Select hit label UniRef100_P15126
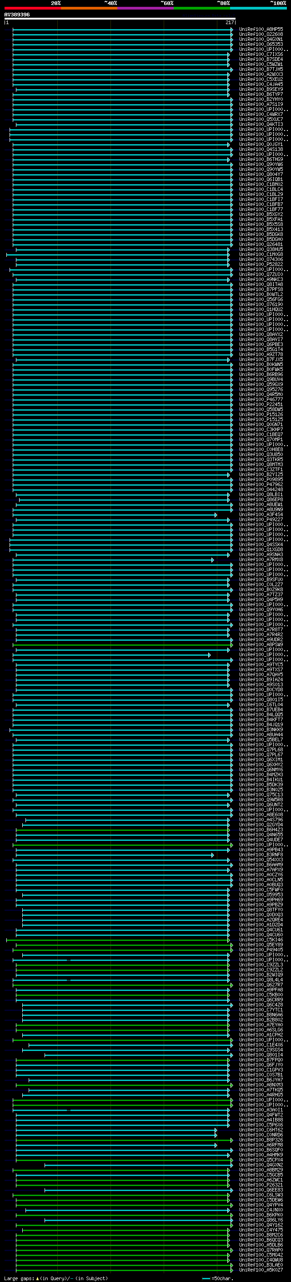 (x=261, y=415)
